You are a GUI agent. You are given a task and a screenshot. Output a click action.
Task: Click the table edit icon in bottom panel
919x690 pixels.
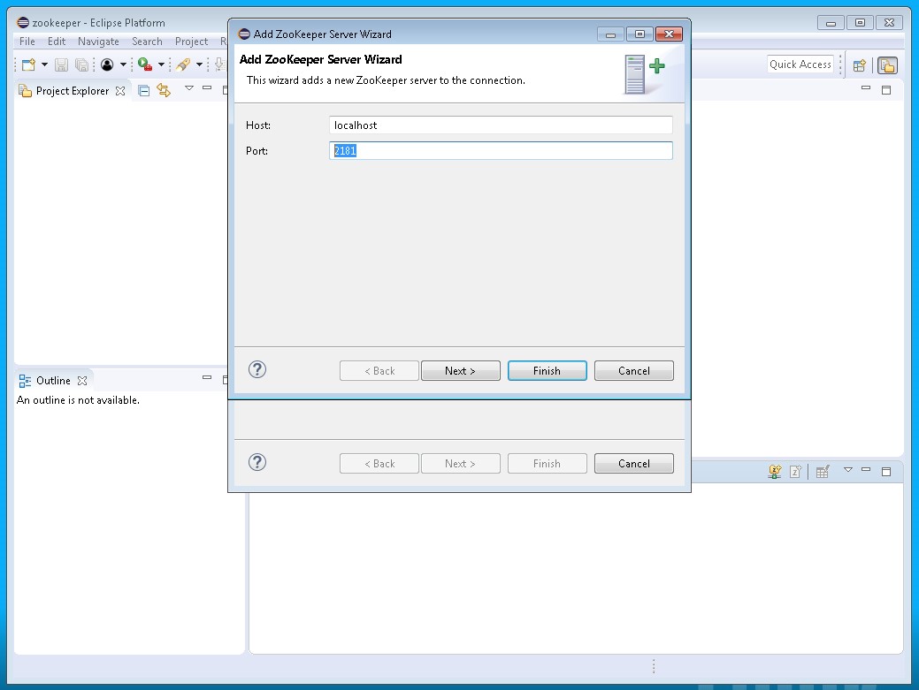tap(823, 472)
